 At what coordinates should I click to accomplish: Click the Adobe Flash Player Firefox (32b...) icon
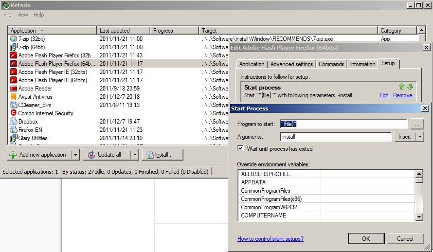(x=14, y=55)
